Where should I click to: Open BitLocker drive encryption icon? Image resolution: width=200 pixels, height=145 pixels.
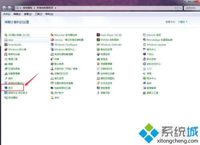pos(52,35)
